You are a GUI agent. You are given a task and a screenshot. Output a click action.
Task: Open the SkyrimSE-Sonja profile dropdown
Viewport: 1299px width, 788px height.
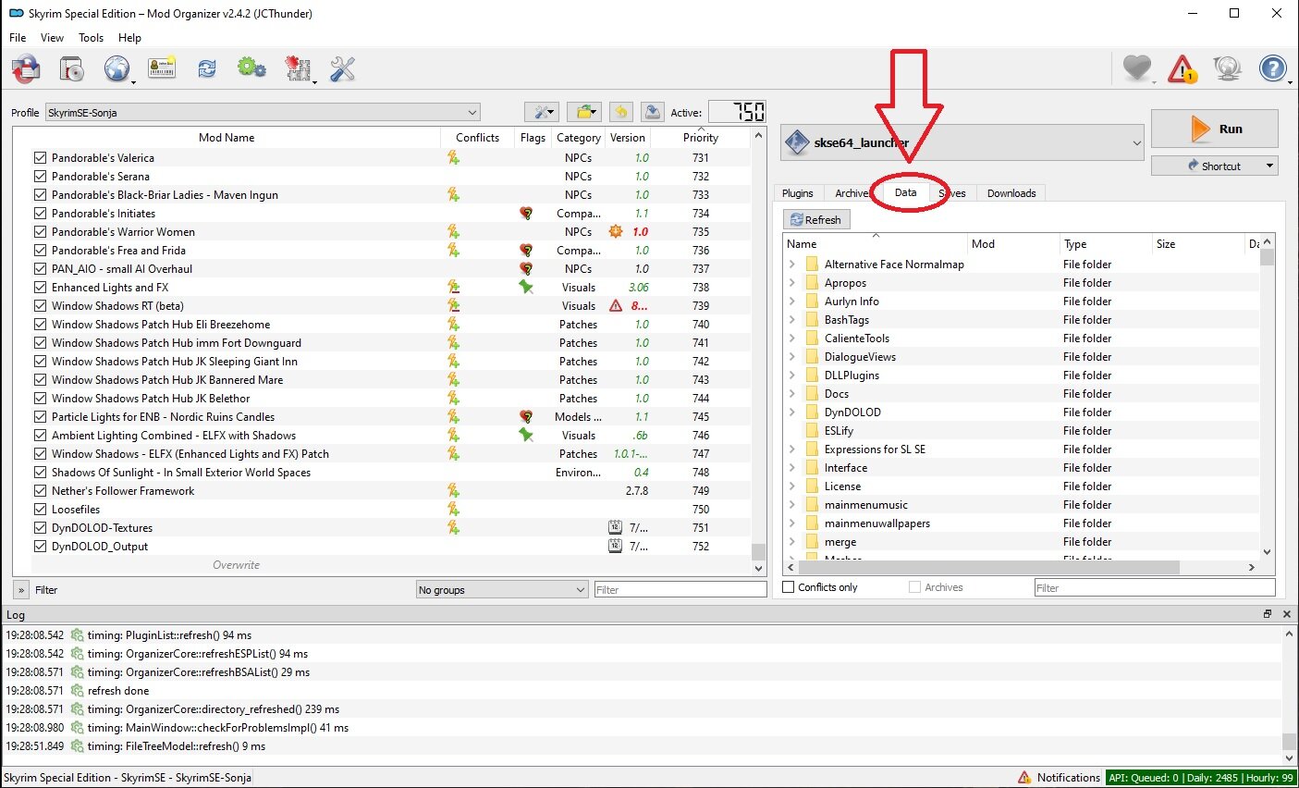click(x=263, y=113)
